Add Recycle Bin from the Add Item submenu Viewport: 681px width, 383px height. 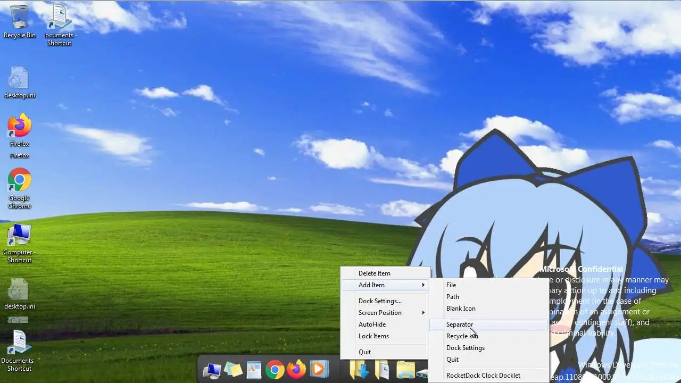[x=489, y=336]
